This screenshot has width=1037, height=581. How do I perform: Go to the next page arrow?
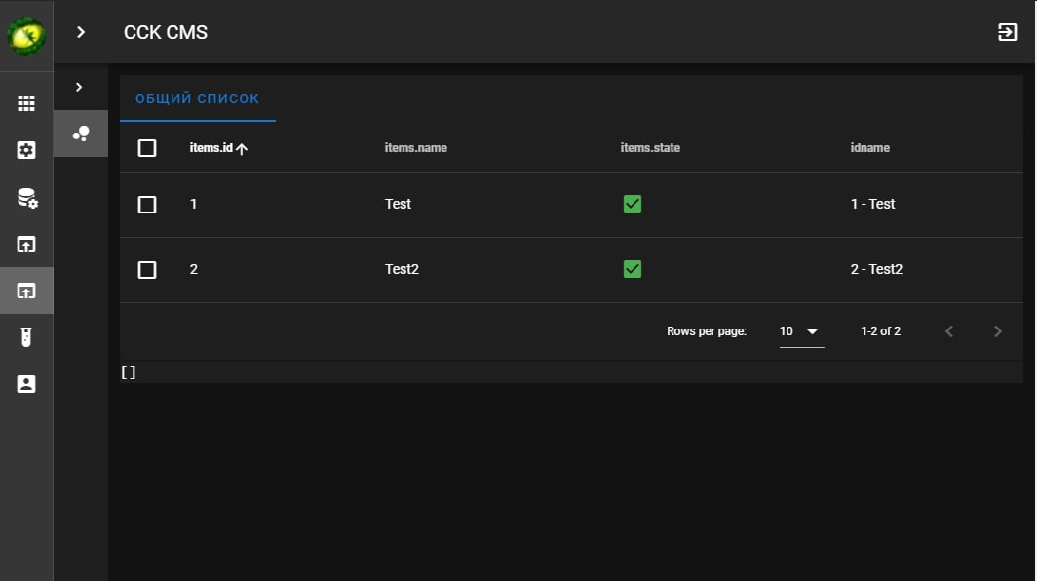point(997,331)
